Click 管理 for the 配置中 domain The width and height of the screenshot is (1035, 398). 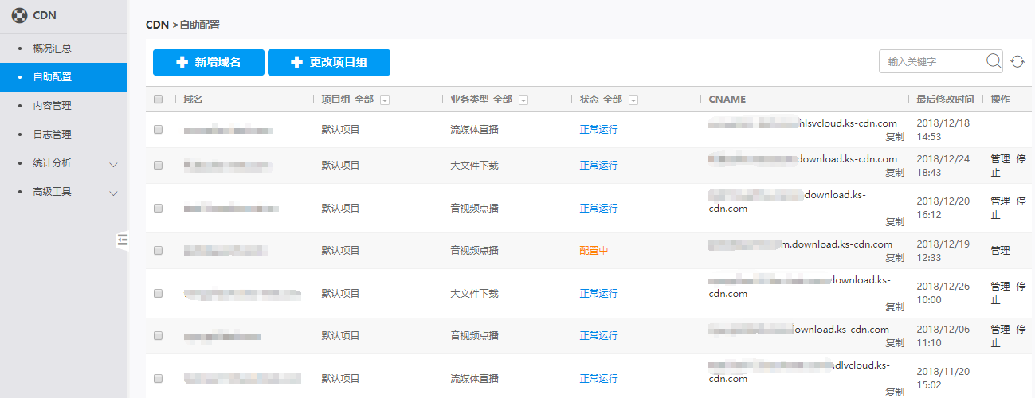tap(1000, 250)
